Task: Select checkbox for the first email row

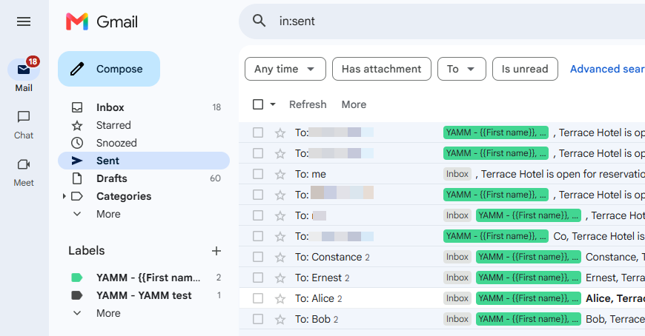Action: (258, 132)
